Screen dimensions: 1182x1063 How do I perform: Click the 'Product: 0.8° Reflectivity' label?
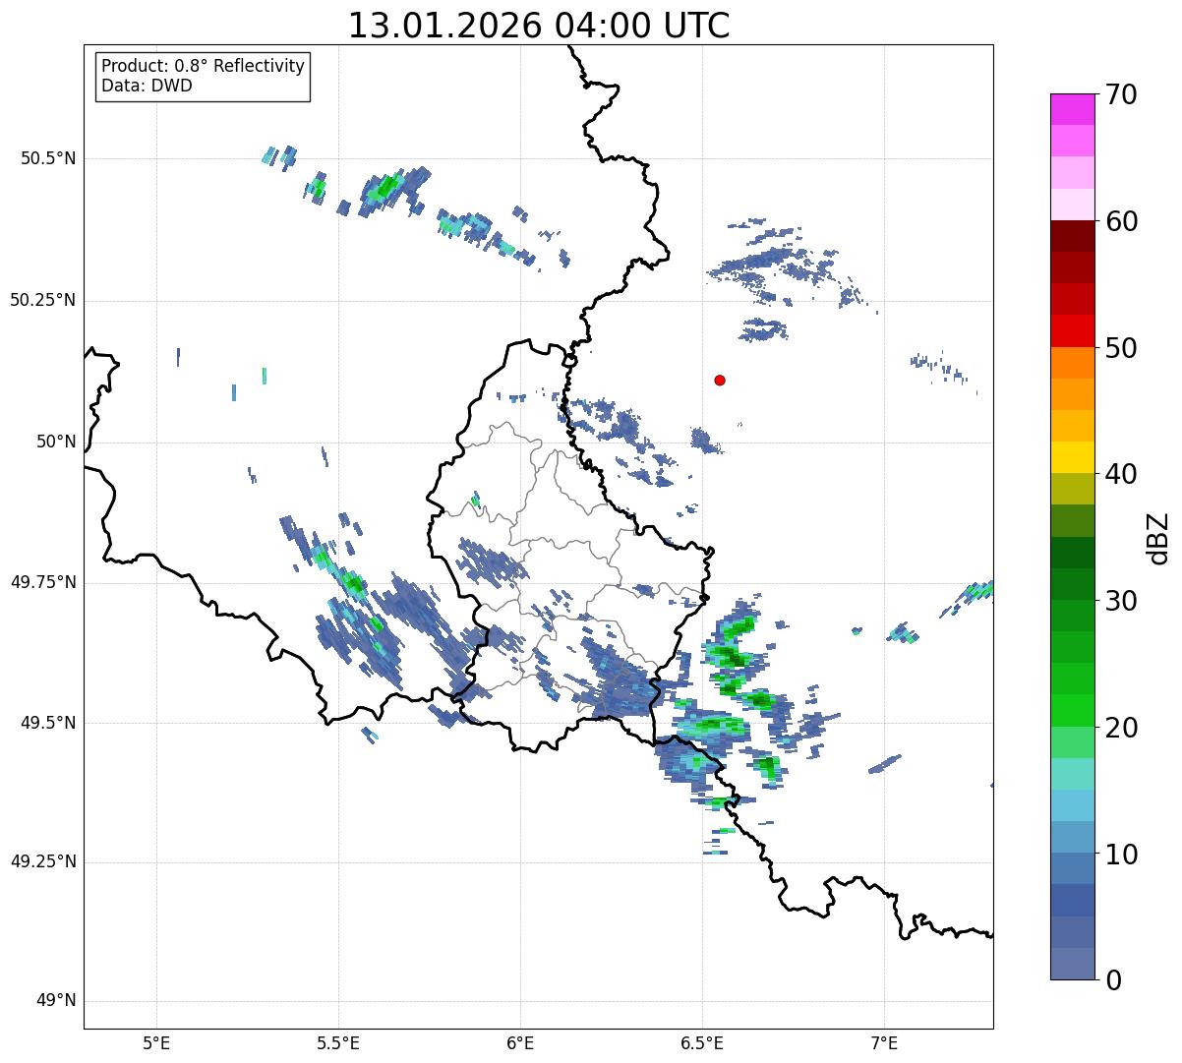204,66
